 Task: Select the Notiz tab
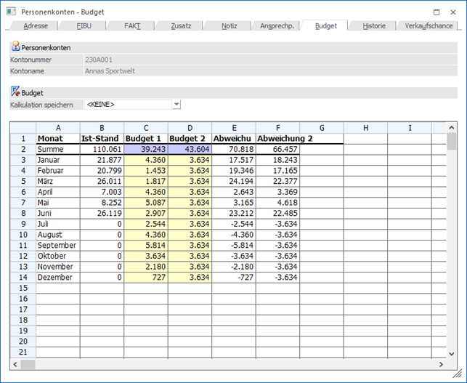[230, 25]
